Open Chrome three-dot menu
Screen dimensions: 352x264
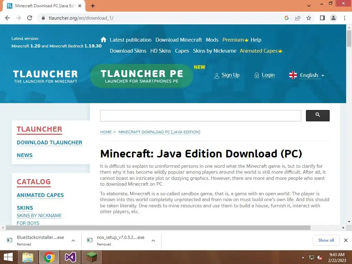tap(344, 18)
